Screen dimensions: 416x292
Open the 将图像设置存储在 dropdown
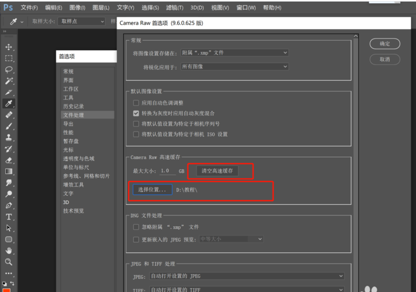pos(234,53)
